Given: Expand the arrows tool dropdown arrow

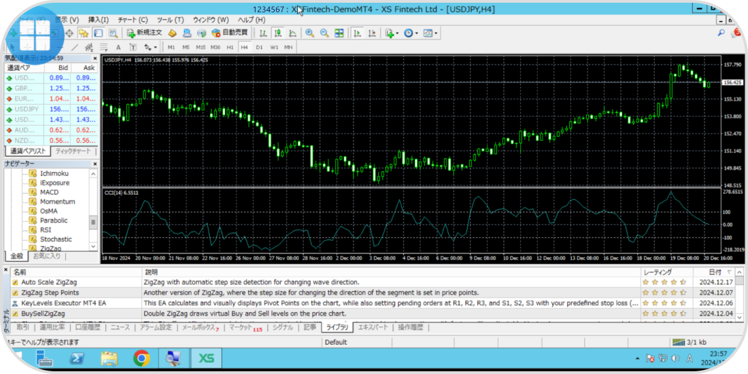Looking at the screenshot, I should pyautogui.click(x=156, y=48).
